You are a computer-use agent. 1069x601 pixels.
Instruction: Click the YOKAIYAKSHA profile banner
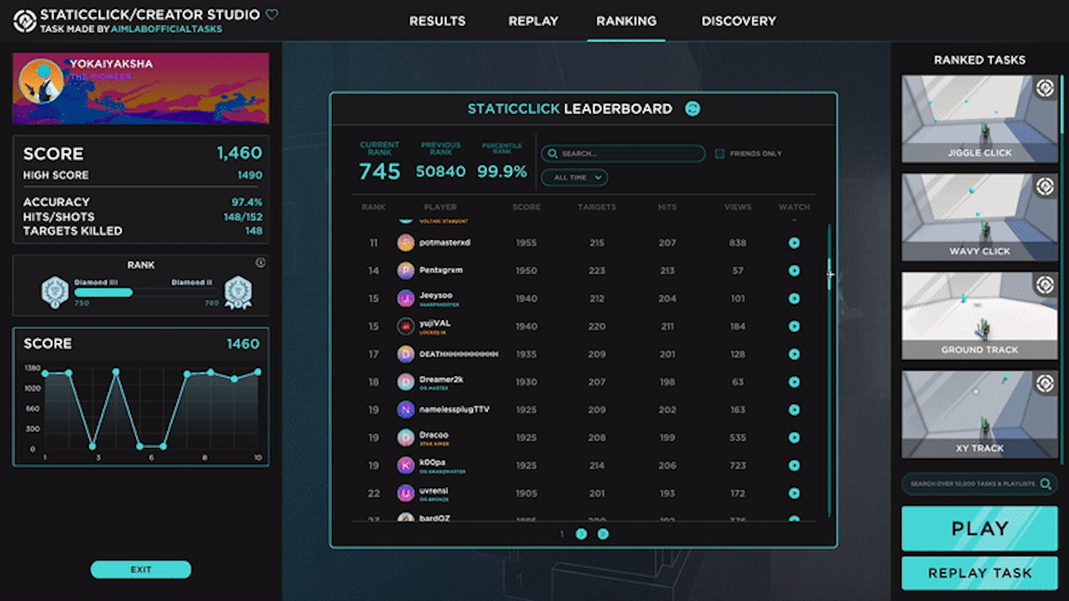[x=141, y=88]
